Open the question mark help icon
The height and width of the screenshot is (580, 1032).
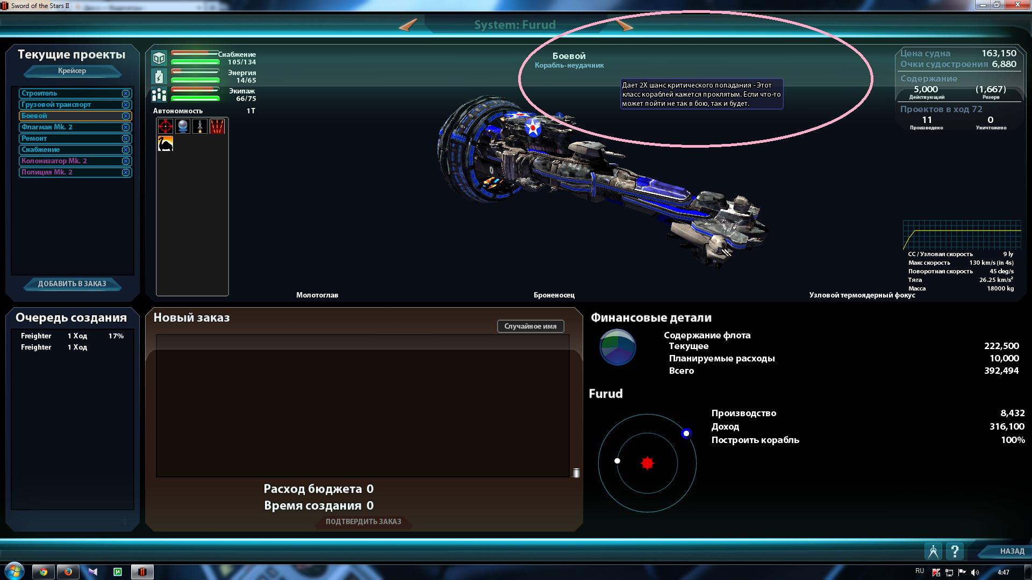coord(955,551)
